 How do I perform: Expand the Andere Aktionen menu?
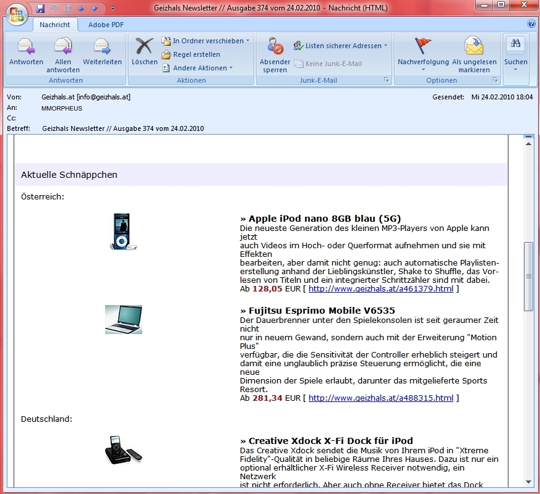pos(197,68)
